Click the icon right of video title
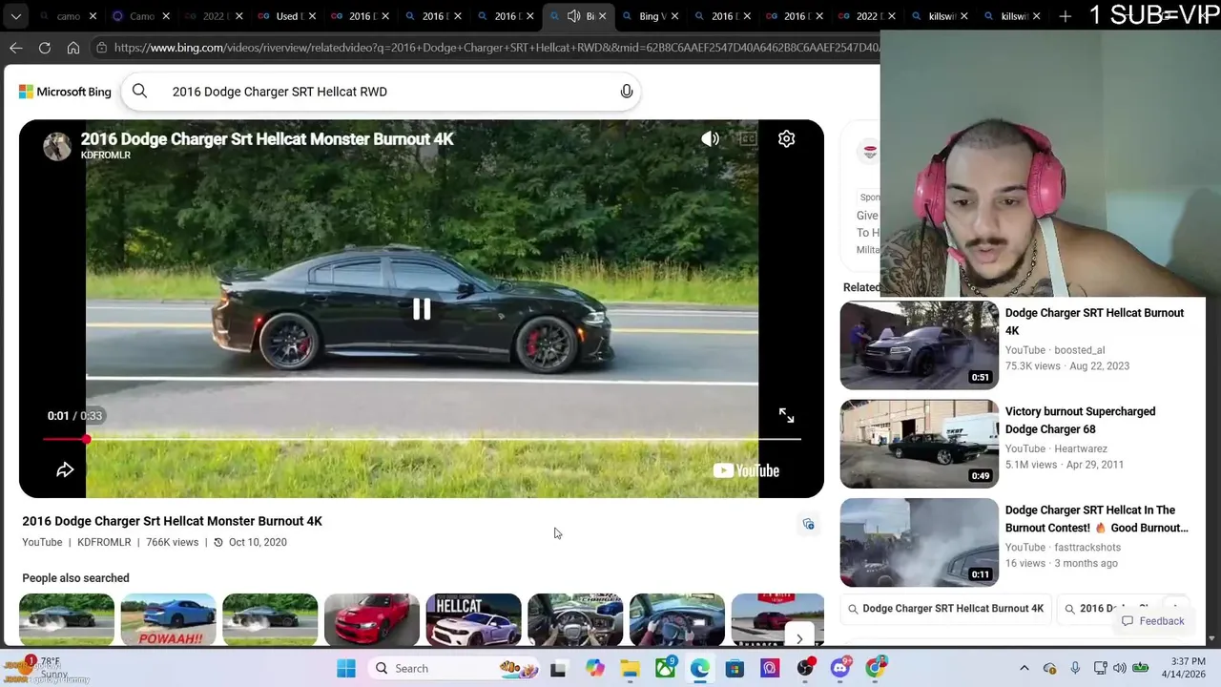The height and width of the screenshot is (687, 1221). 808,524
